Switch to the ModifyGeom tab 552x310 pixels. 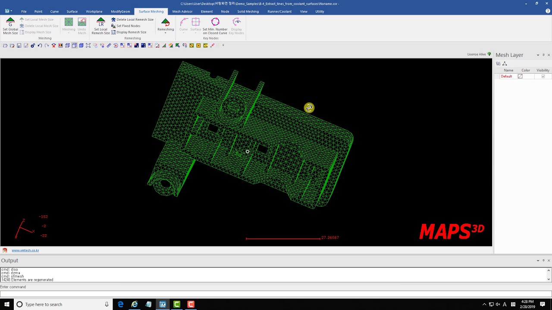(x=120, y=12)
